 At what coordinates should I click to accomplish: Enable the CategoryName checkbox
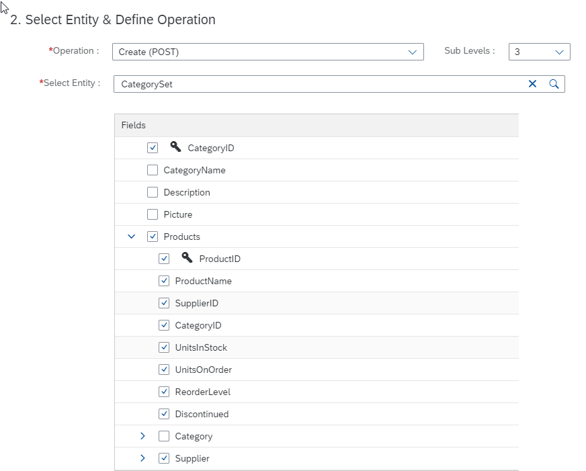pyautogui.click(x=153, y=169)
